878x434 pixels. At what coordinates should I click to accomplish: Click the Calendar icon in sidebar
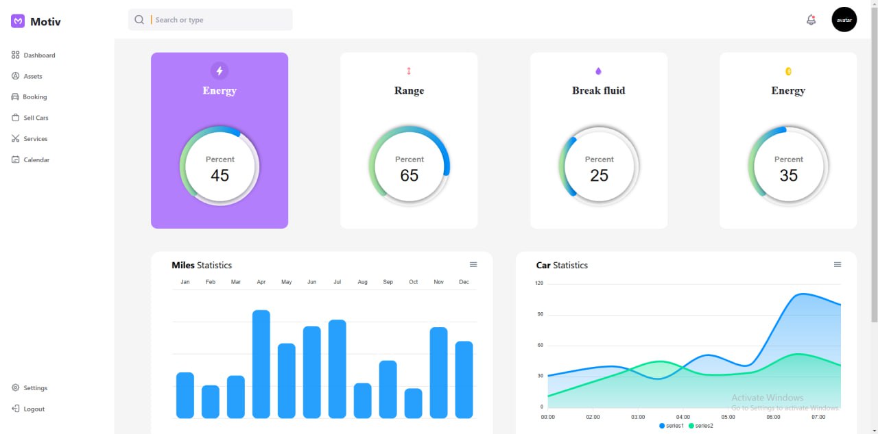[x=16, y=159]
